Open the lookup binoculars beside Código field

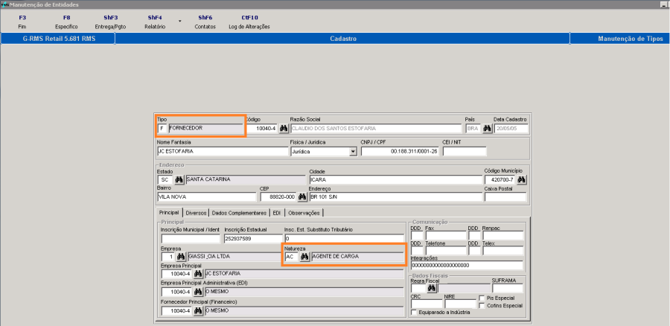[284, 128]
